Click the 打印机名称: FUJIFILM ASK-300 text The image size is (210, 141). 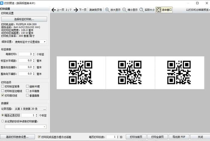click(x=19, y=24)
